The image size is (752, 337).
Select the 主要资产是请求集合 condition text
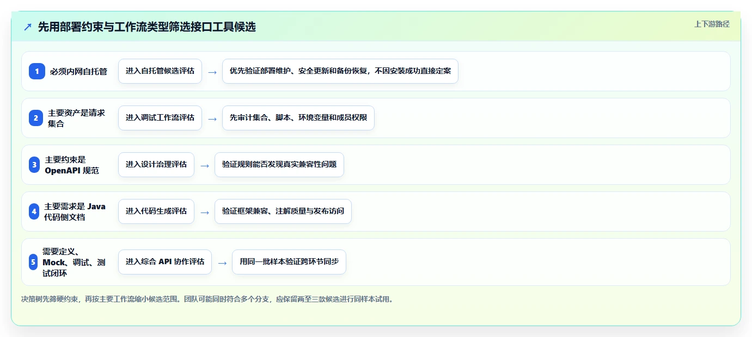pyautogui.click(x=77, y=118)
